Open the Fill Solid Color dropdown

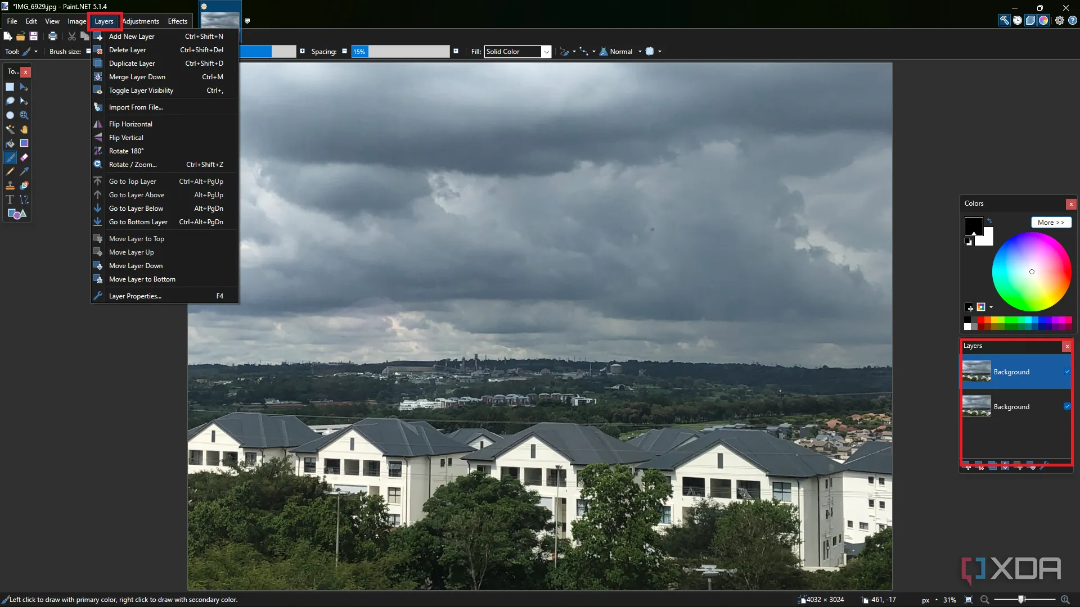point(546,52)
